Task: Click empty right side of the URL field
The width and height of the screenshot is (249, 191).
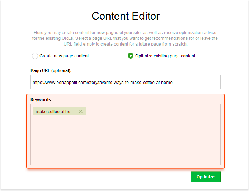Action: pyautogui.click(x=197, y=82)
